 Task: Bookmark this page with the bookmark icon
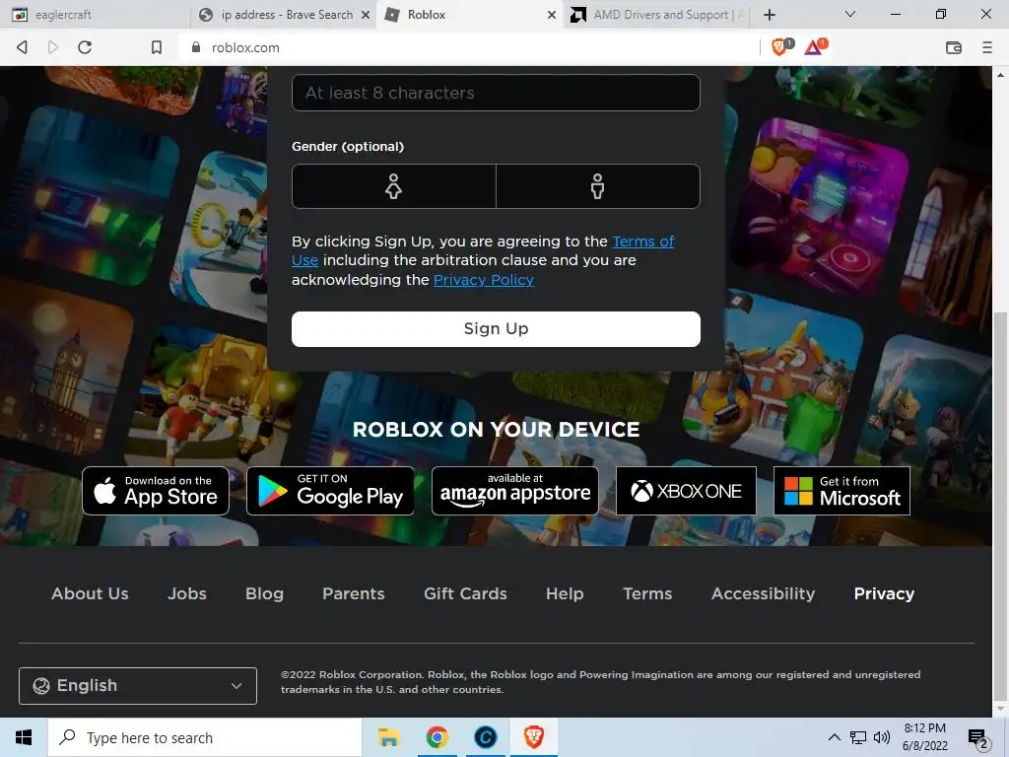pyautogui.click(x=157, y=47)
